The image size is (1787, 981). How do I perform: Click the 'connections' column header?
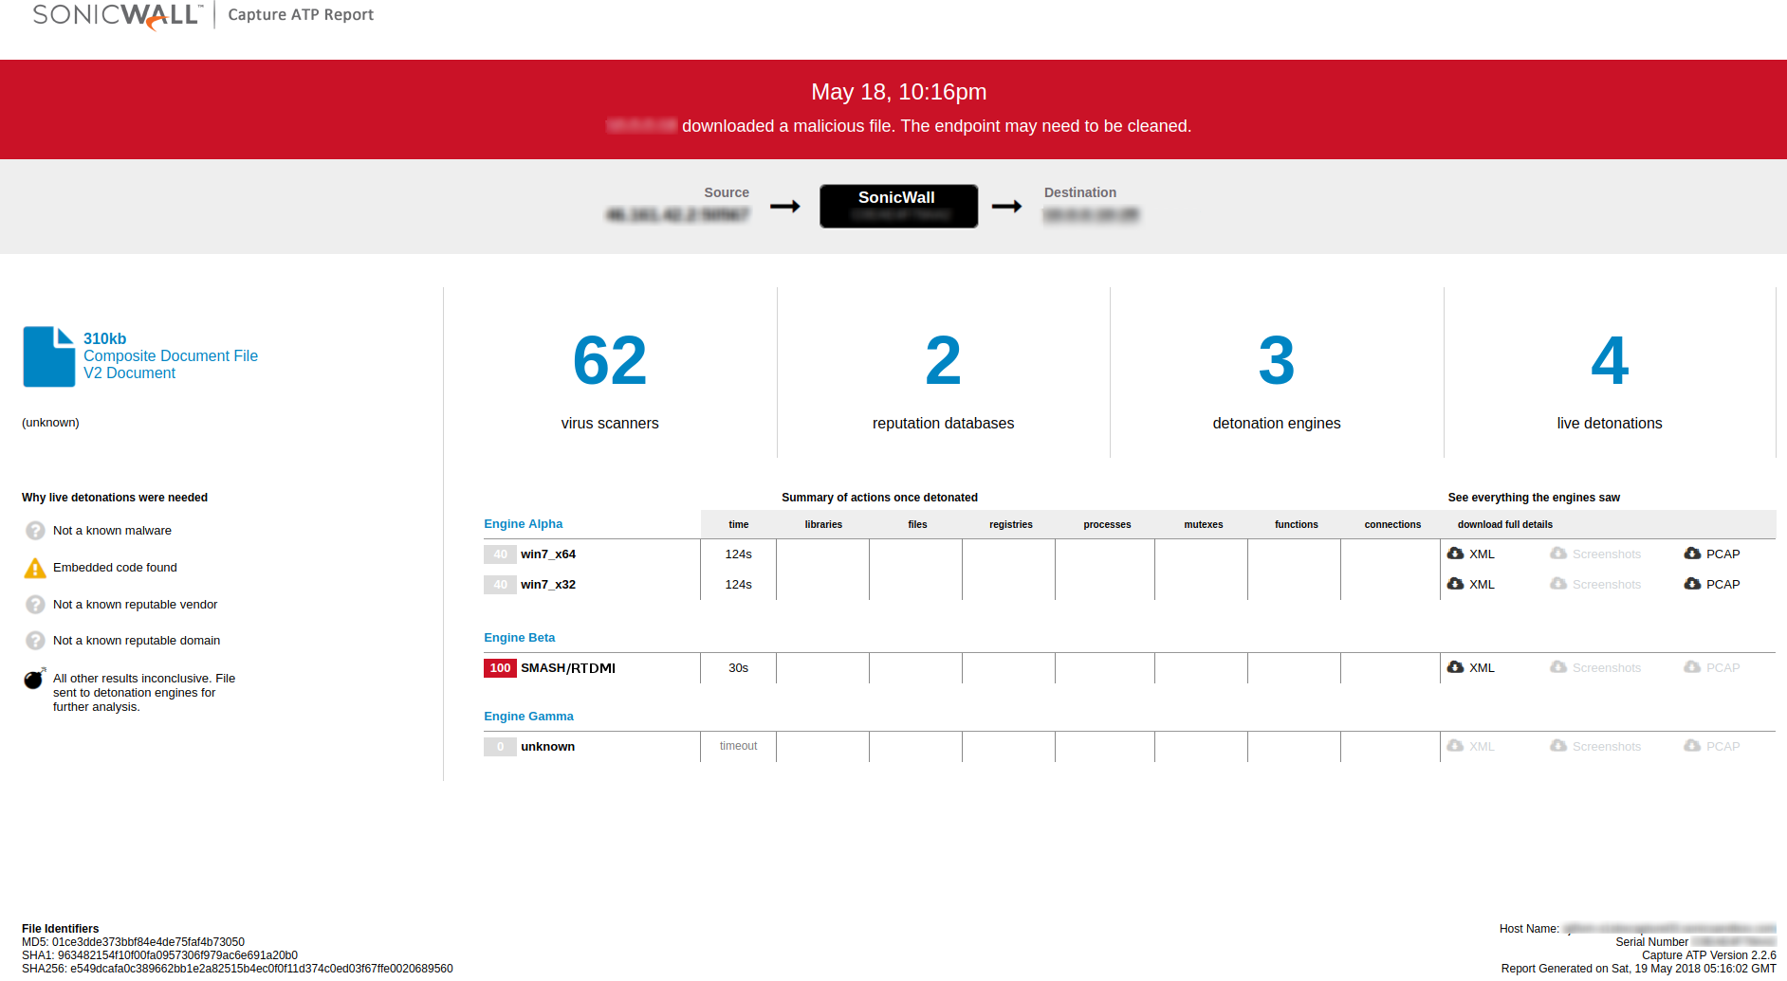[1392, 525]
